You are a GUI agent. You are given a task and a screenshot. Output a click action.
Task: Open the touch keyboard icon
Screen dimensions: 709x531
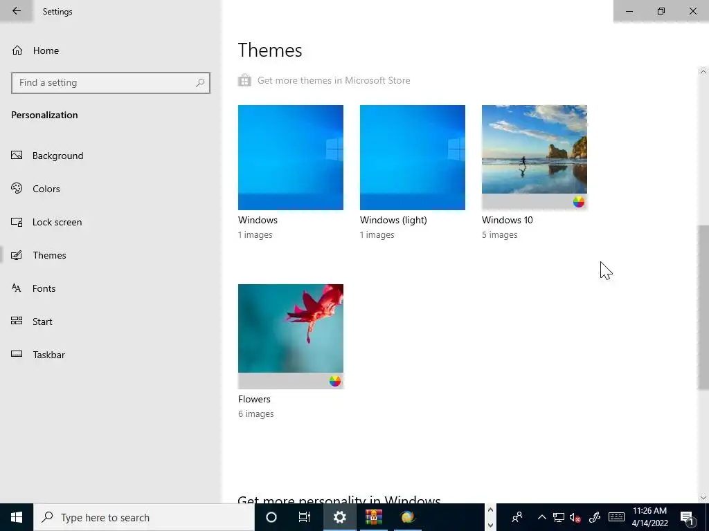tap(616, 517)
